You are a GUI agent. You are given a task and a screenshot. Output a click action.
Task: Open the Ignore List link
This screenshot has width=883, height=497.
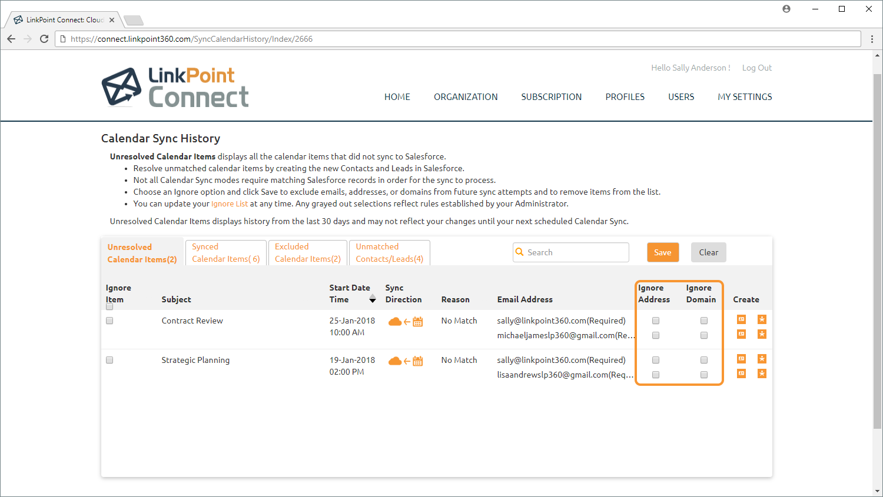click(x=230, y=204)
